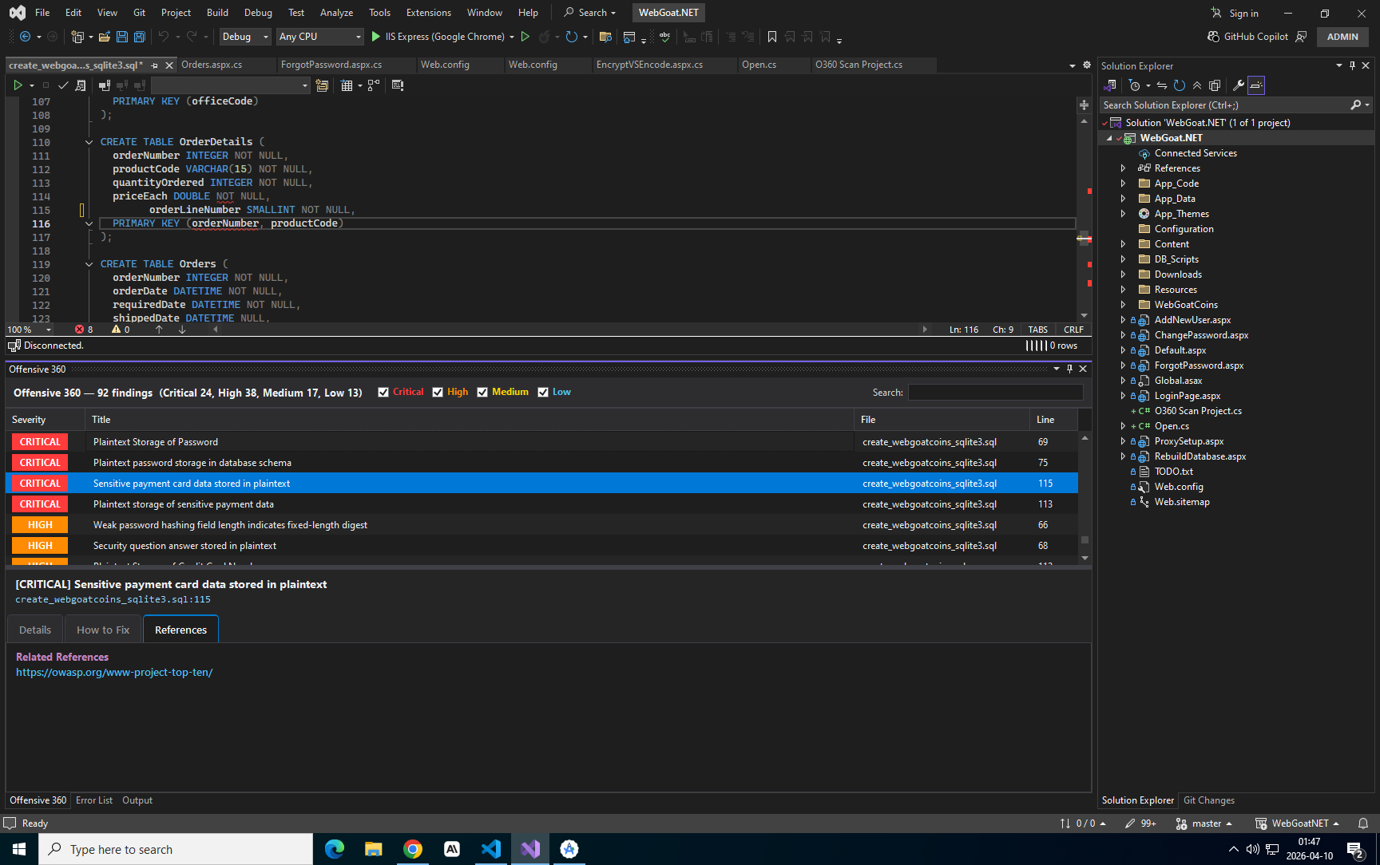Uncheck the Critical severity filter
This screenshot has width=1380, height=865.
click(x=383, y=393)
